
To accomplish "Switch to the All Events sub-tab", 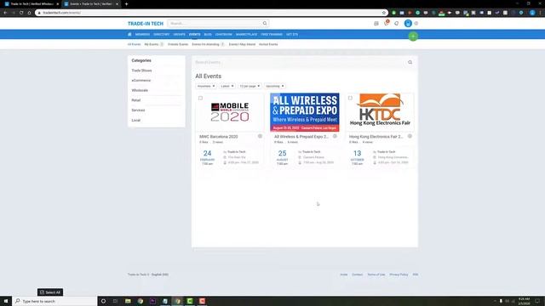I will [x=135, y=44].
